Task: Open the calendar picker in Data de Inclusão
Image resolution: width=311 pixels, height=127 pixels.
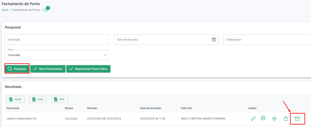Action: click(x=214, y=40)
